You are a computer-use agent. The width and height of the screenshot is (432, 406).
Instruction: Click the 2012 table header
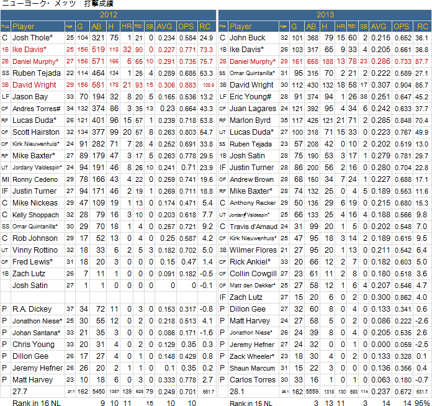[108, 15]
